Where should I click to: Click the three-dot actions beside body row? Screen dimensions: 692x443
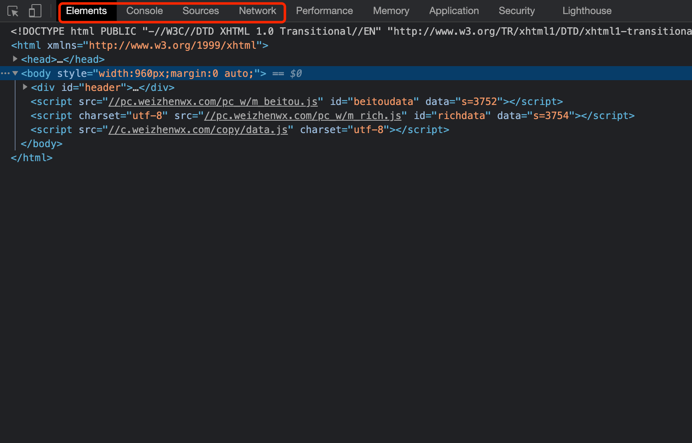5,73
